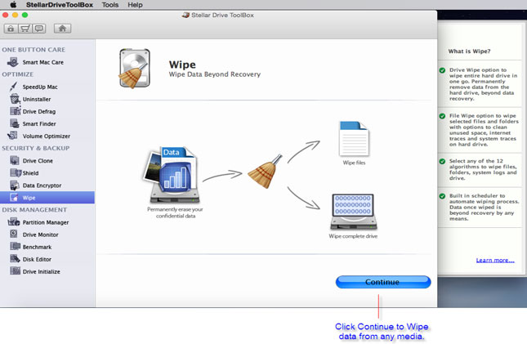This screenshot has height=344, width=527.
Task: Select the Uninstaller label
Action: tap(37, 99)
